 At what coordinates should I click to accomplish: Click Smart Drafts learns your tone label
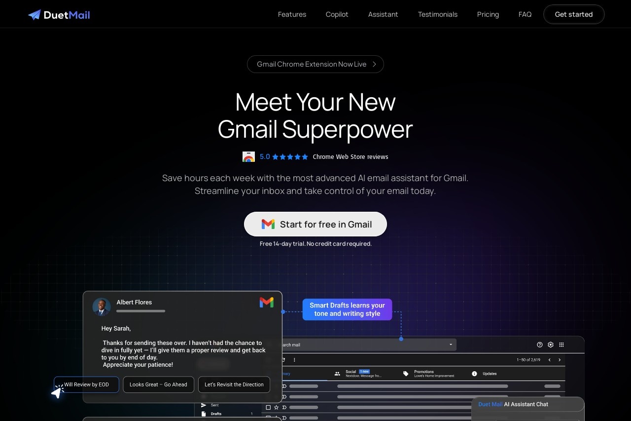click(x=348, y=309)
